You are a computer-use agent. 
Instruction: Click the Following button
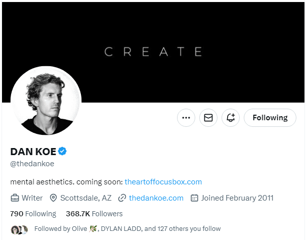(270, 118)
